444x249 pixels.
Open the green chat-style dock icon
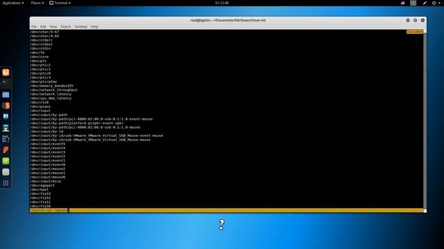(6, 161)
